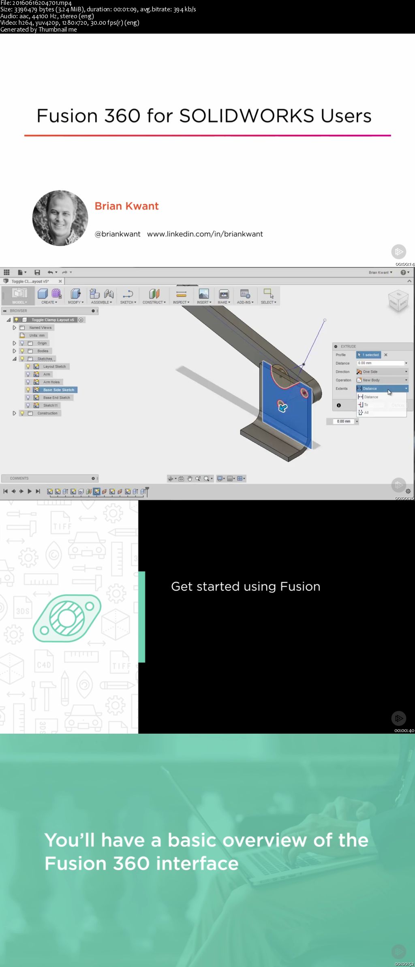
Task: Click the New Component assemble icon
Action: (95, 294)
